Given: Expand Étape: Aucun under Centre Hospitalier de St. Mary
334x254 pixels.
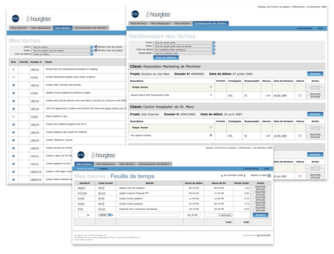Looking at the screenshot, I should (x=211, y=127).
